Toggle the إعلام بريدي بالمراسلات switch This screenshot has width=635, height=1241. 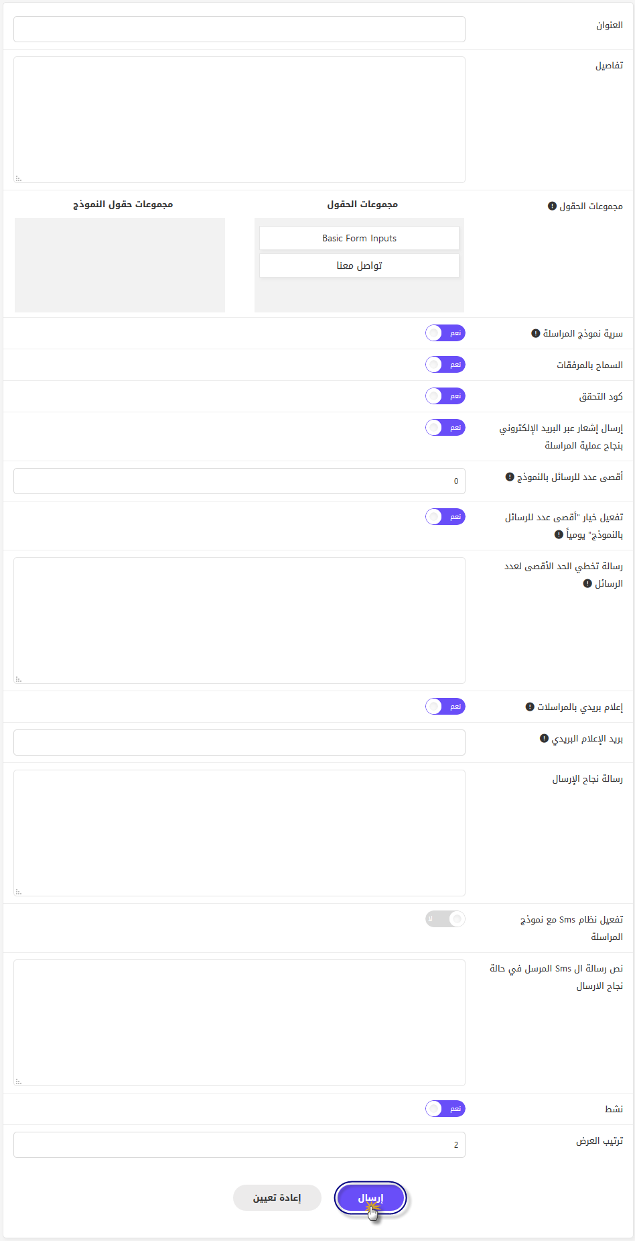coord(445,707)
